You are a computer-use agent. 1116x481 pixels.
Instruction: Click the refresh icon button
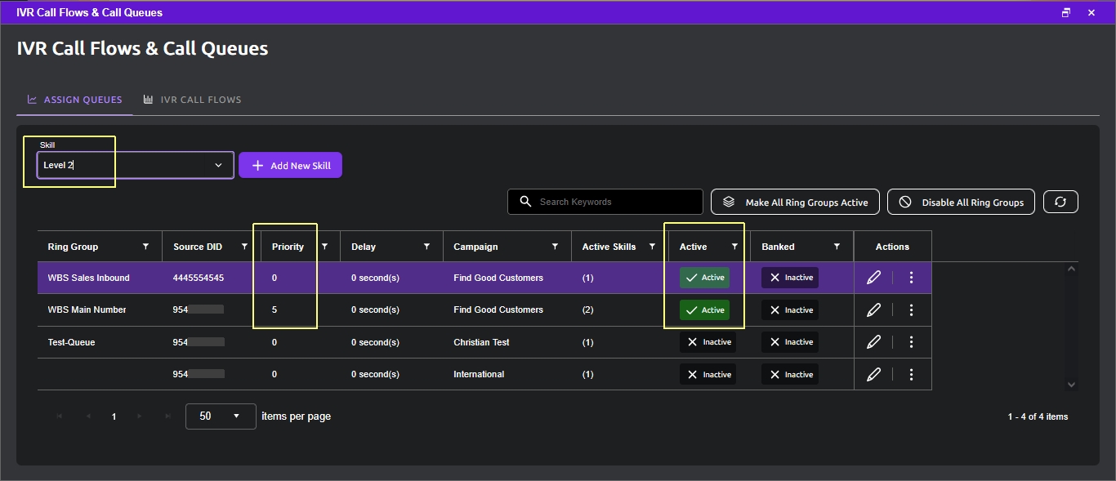click(x=1060, y=202)
